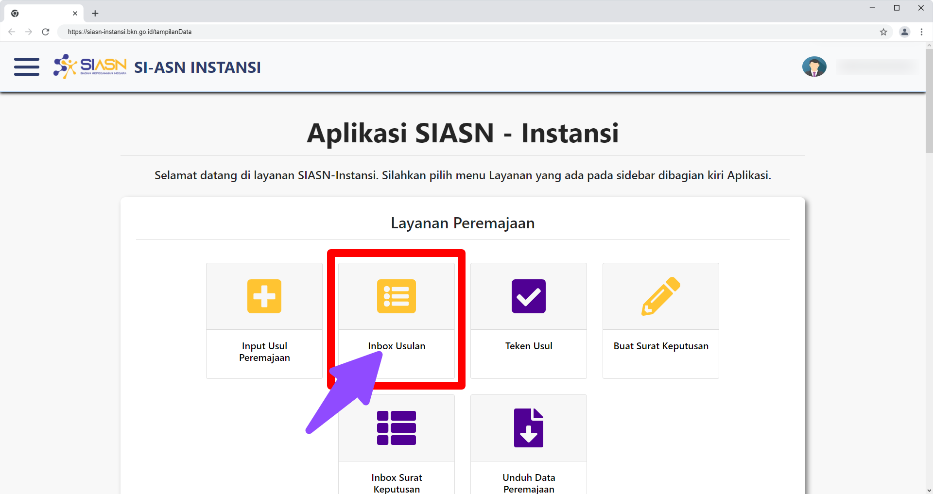Open the Teken Usul label

tap(529, 346)
